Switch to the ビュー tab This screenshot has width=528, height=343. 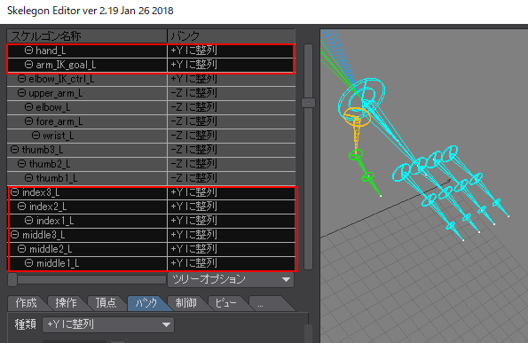pos(225,303)
